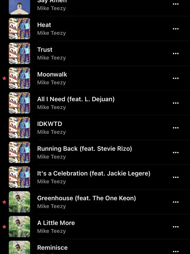The height and width of the screenshot is (254, 190).
Task: Tap the three dots beside IDKWTD
Action: [175, 128]
